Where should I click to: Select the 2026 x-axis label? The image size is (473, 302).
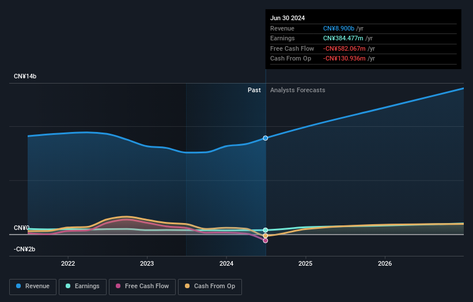click(385, 264)
